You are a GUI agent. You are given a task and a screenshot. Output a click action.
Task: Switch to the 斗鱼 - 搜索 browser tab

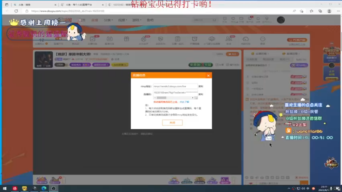tap(35, 5)
